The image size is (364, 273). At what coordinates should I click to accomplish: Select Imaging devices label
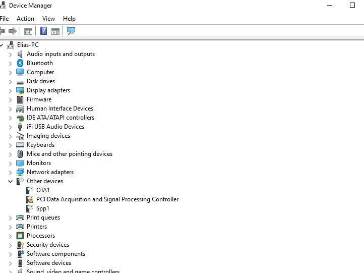coord(48,136)
